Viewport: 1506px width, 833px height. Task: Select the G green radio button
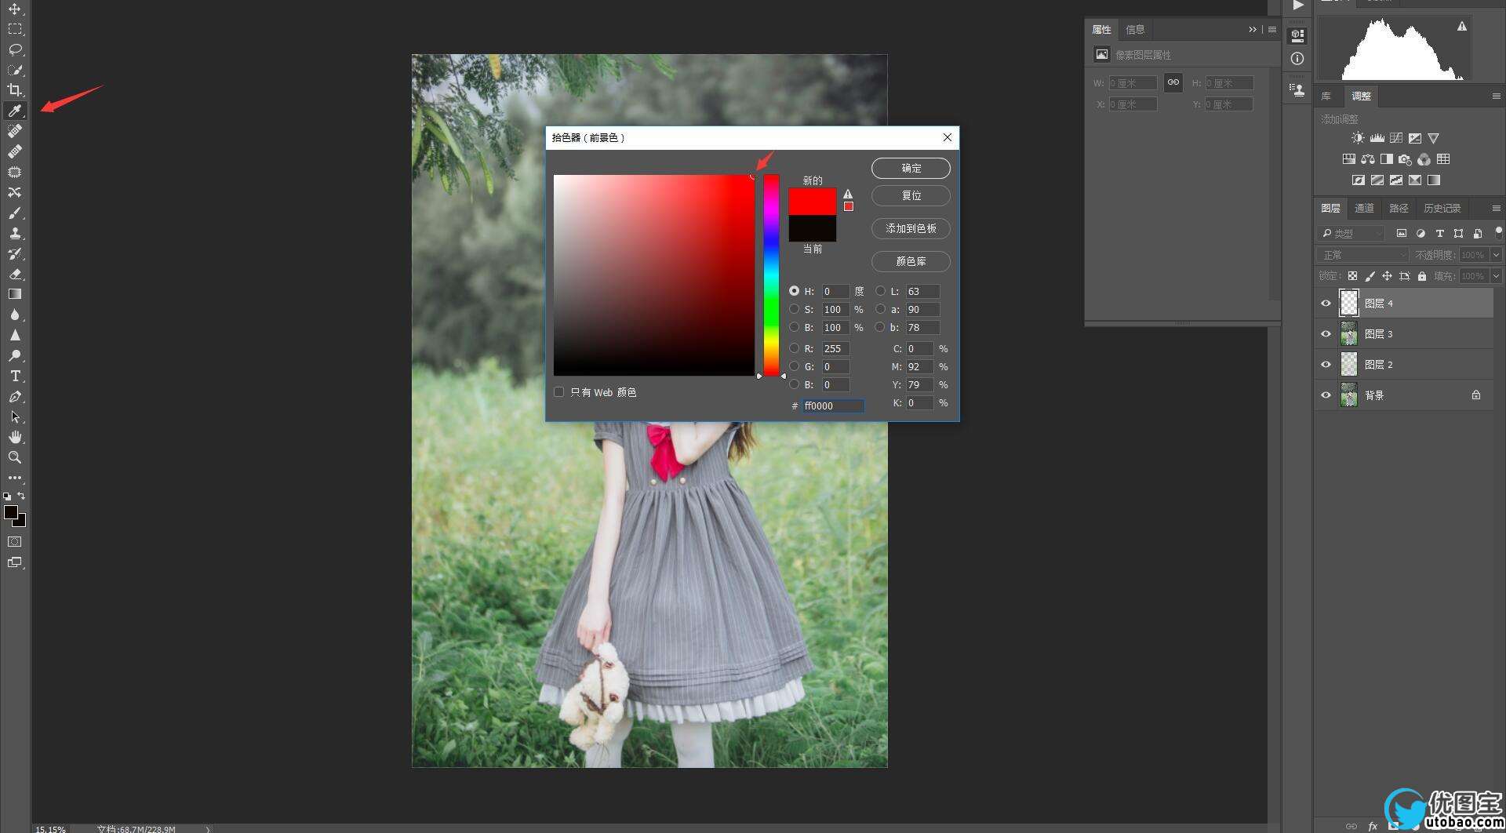click(x=794, y=366)
